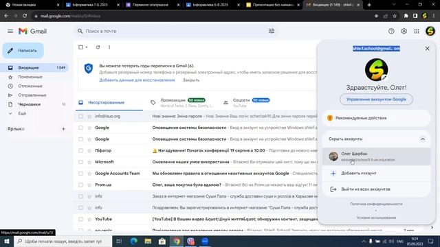Reload the page in Chrome

[x=25, y=16]
